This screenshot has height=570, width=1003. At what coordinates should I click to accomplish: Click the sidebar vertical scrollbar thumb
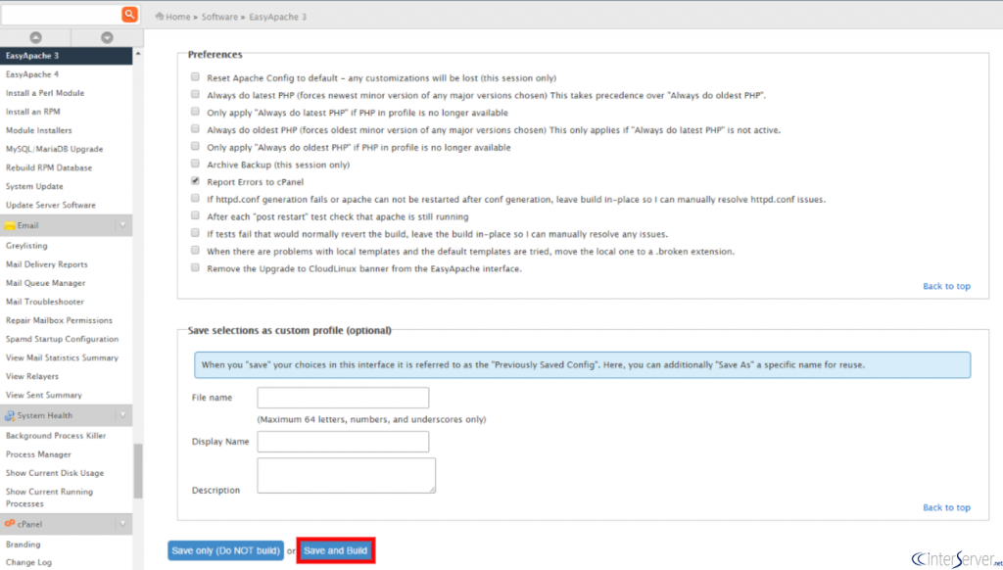pos(138,471)
